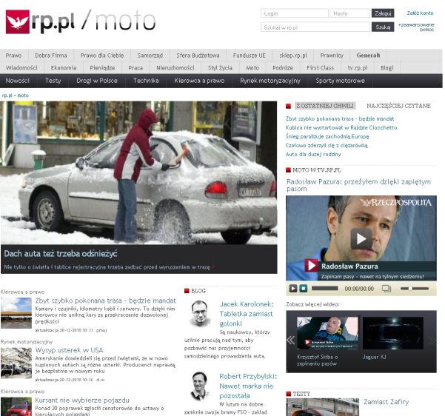Open the Sfera Budżetowa section

[x=198, y=56]
